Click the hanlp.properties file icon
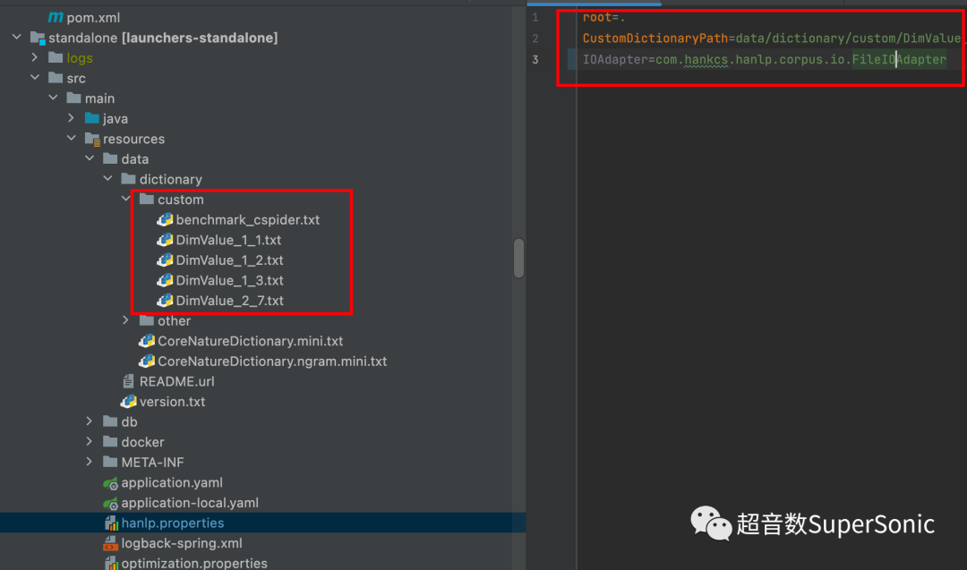 click(x=111, y=523)
